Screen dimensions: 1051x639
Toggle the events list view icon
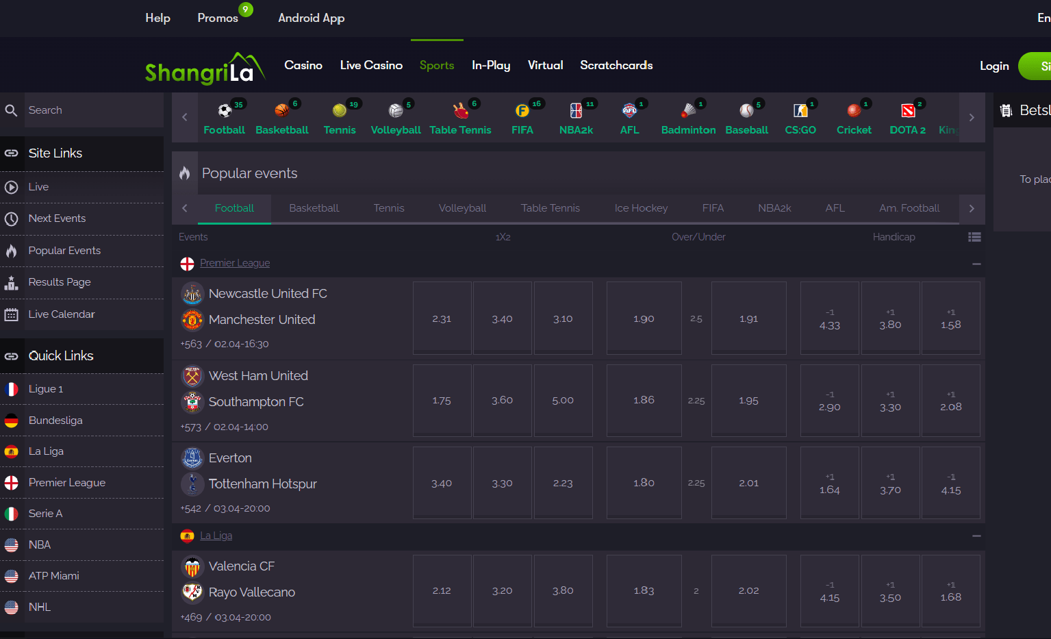point(974,237)
